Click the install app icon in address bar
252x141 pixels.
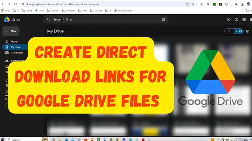(187, 4)
